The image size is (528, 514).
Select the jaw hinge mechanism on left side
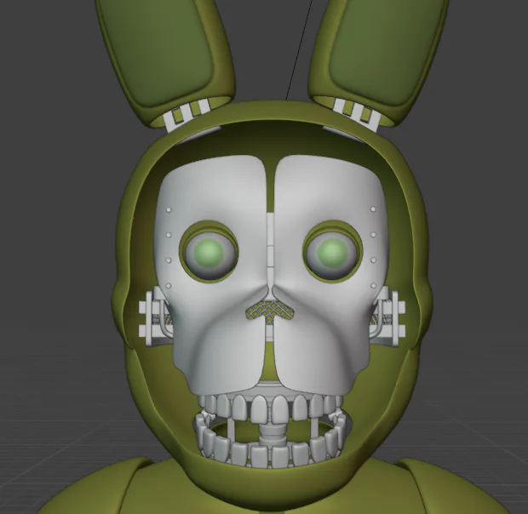click(x=156, y=318)
